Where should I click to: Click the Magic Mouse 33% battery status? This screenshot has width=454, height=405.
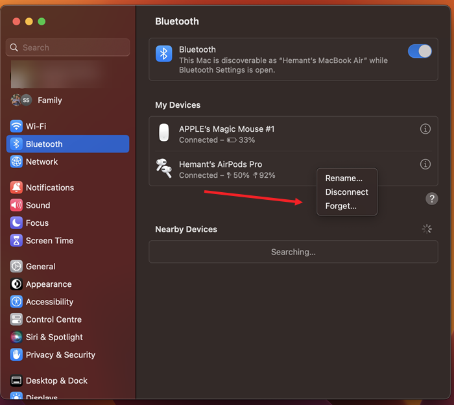coord(217,140)
